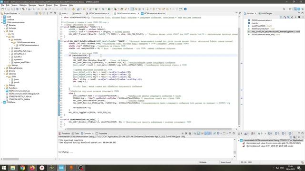
Task: Click 'Smart Insert' in status bar
Action: pos(225,162)
